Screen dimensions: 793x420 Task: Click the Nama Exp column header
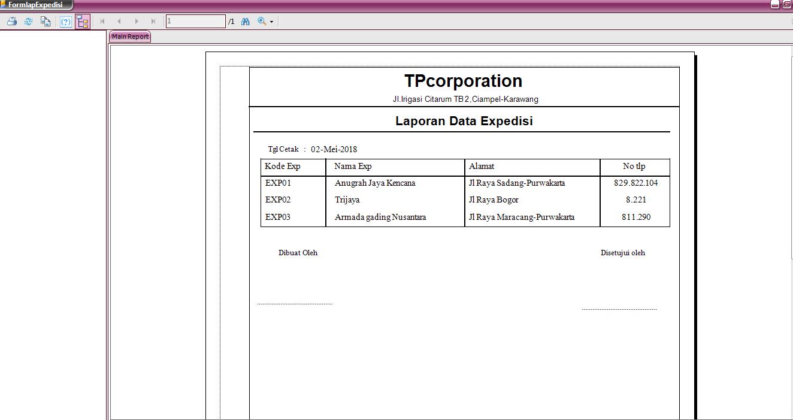[x=353, y=167]
